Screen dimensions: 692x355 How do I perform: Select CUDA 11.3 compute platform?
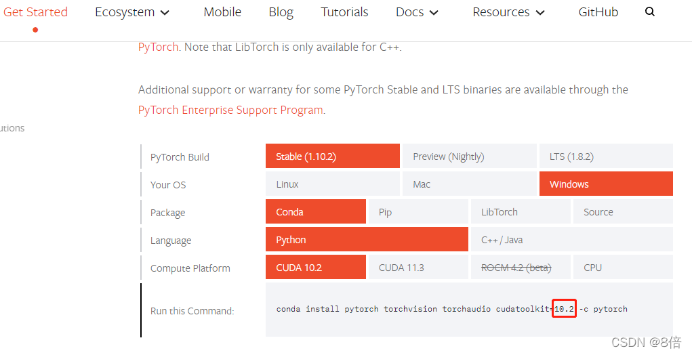418,267
